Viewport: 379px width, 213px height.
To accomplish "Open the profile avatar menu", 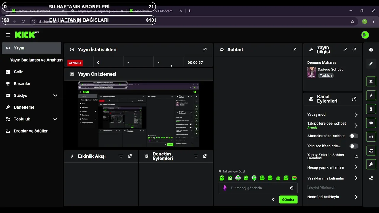I will (x=365, y=35).
